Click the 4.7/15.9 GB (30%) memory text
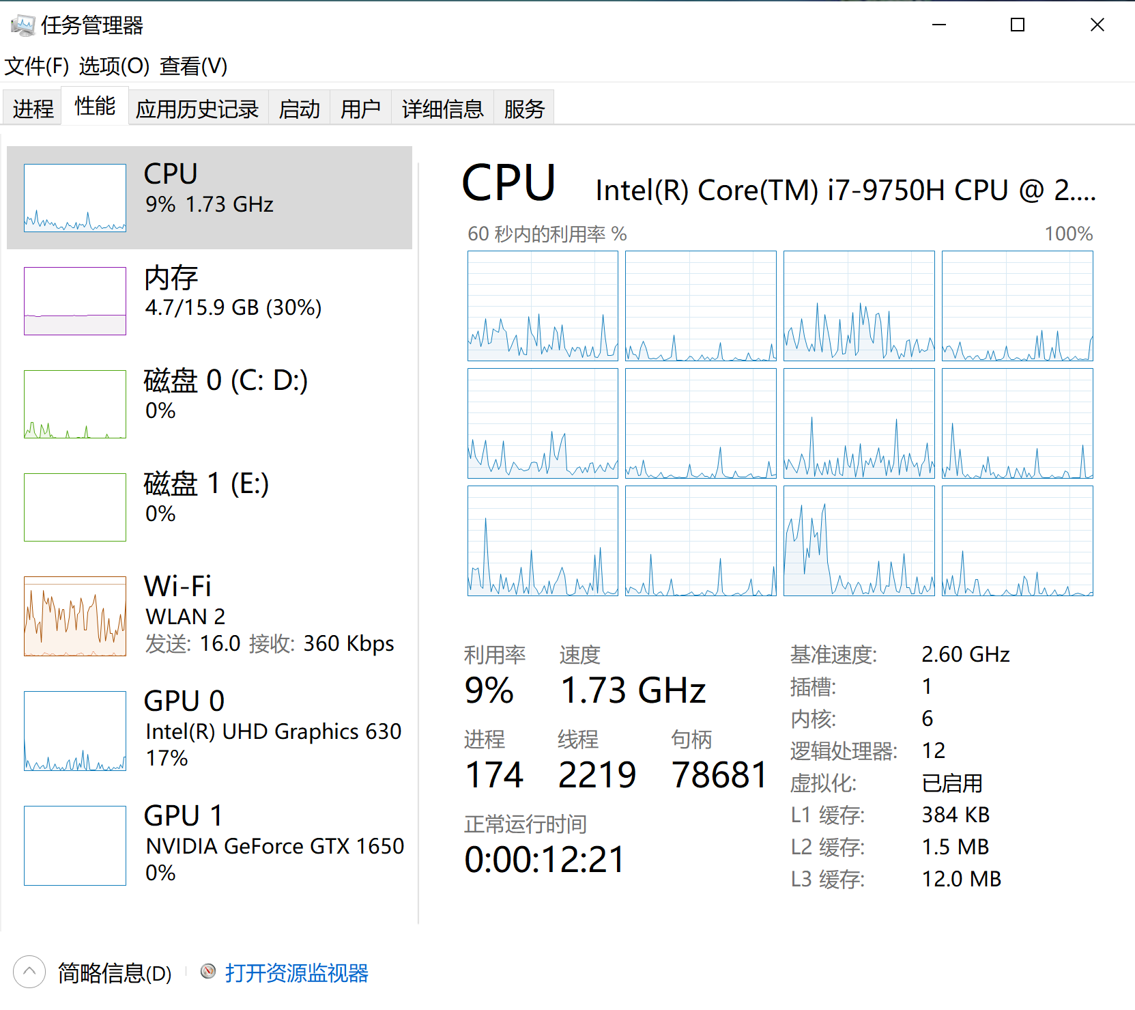This screenshot has width=1135, height=1010. 233,307
